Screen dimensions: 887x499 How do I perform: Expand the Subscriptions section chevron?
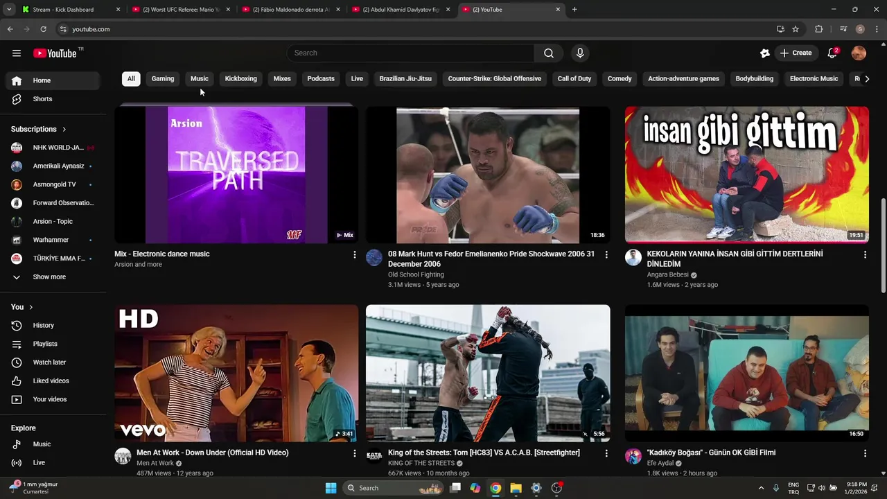64,130
